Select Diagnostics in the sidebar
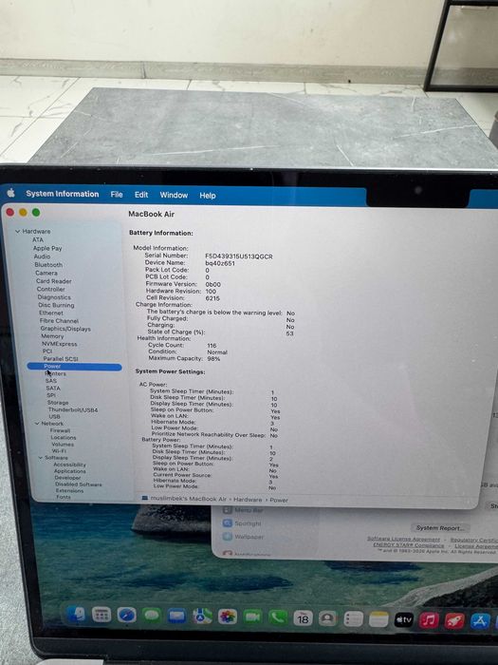This screenshot has height=665, width=498. point(54,296)
